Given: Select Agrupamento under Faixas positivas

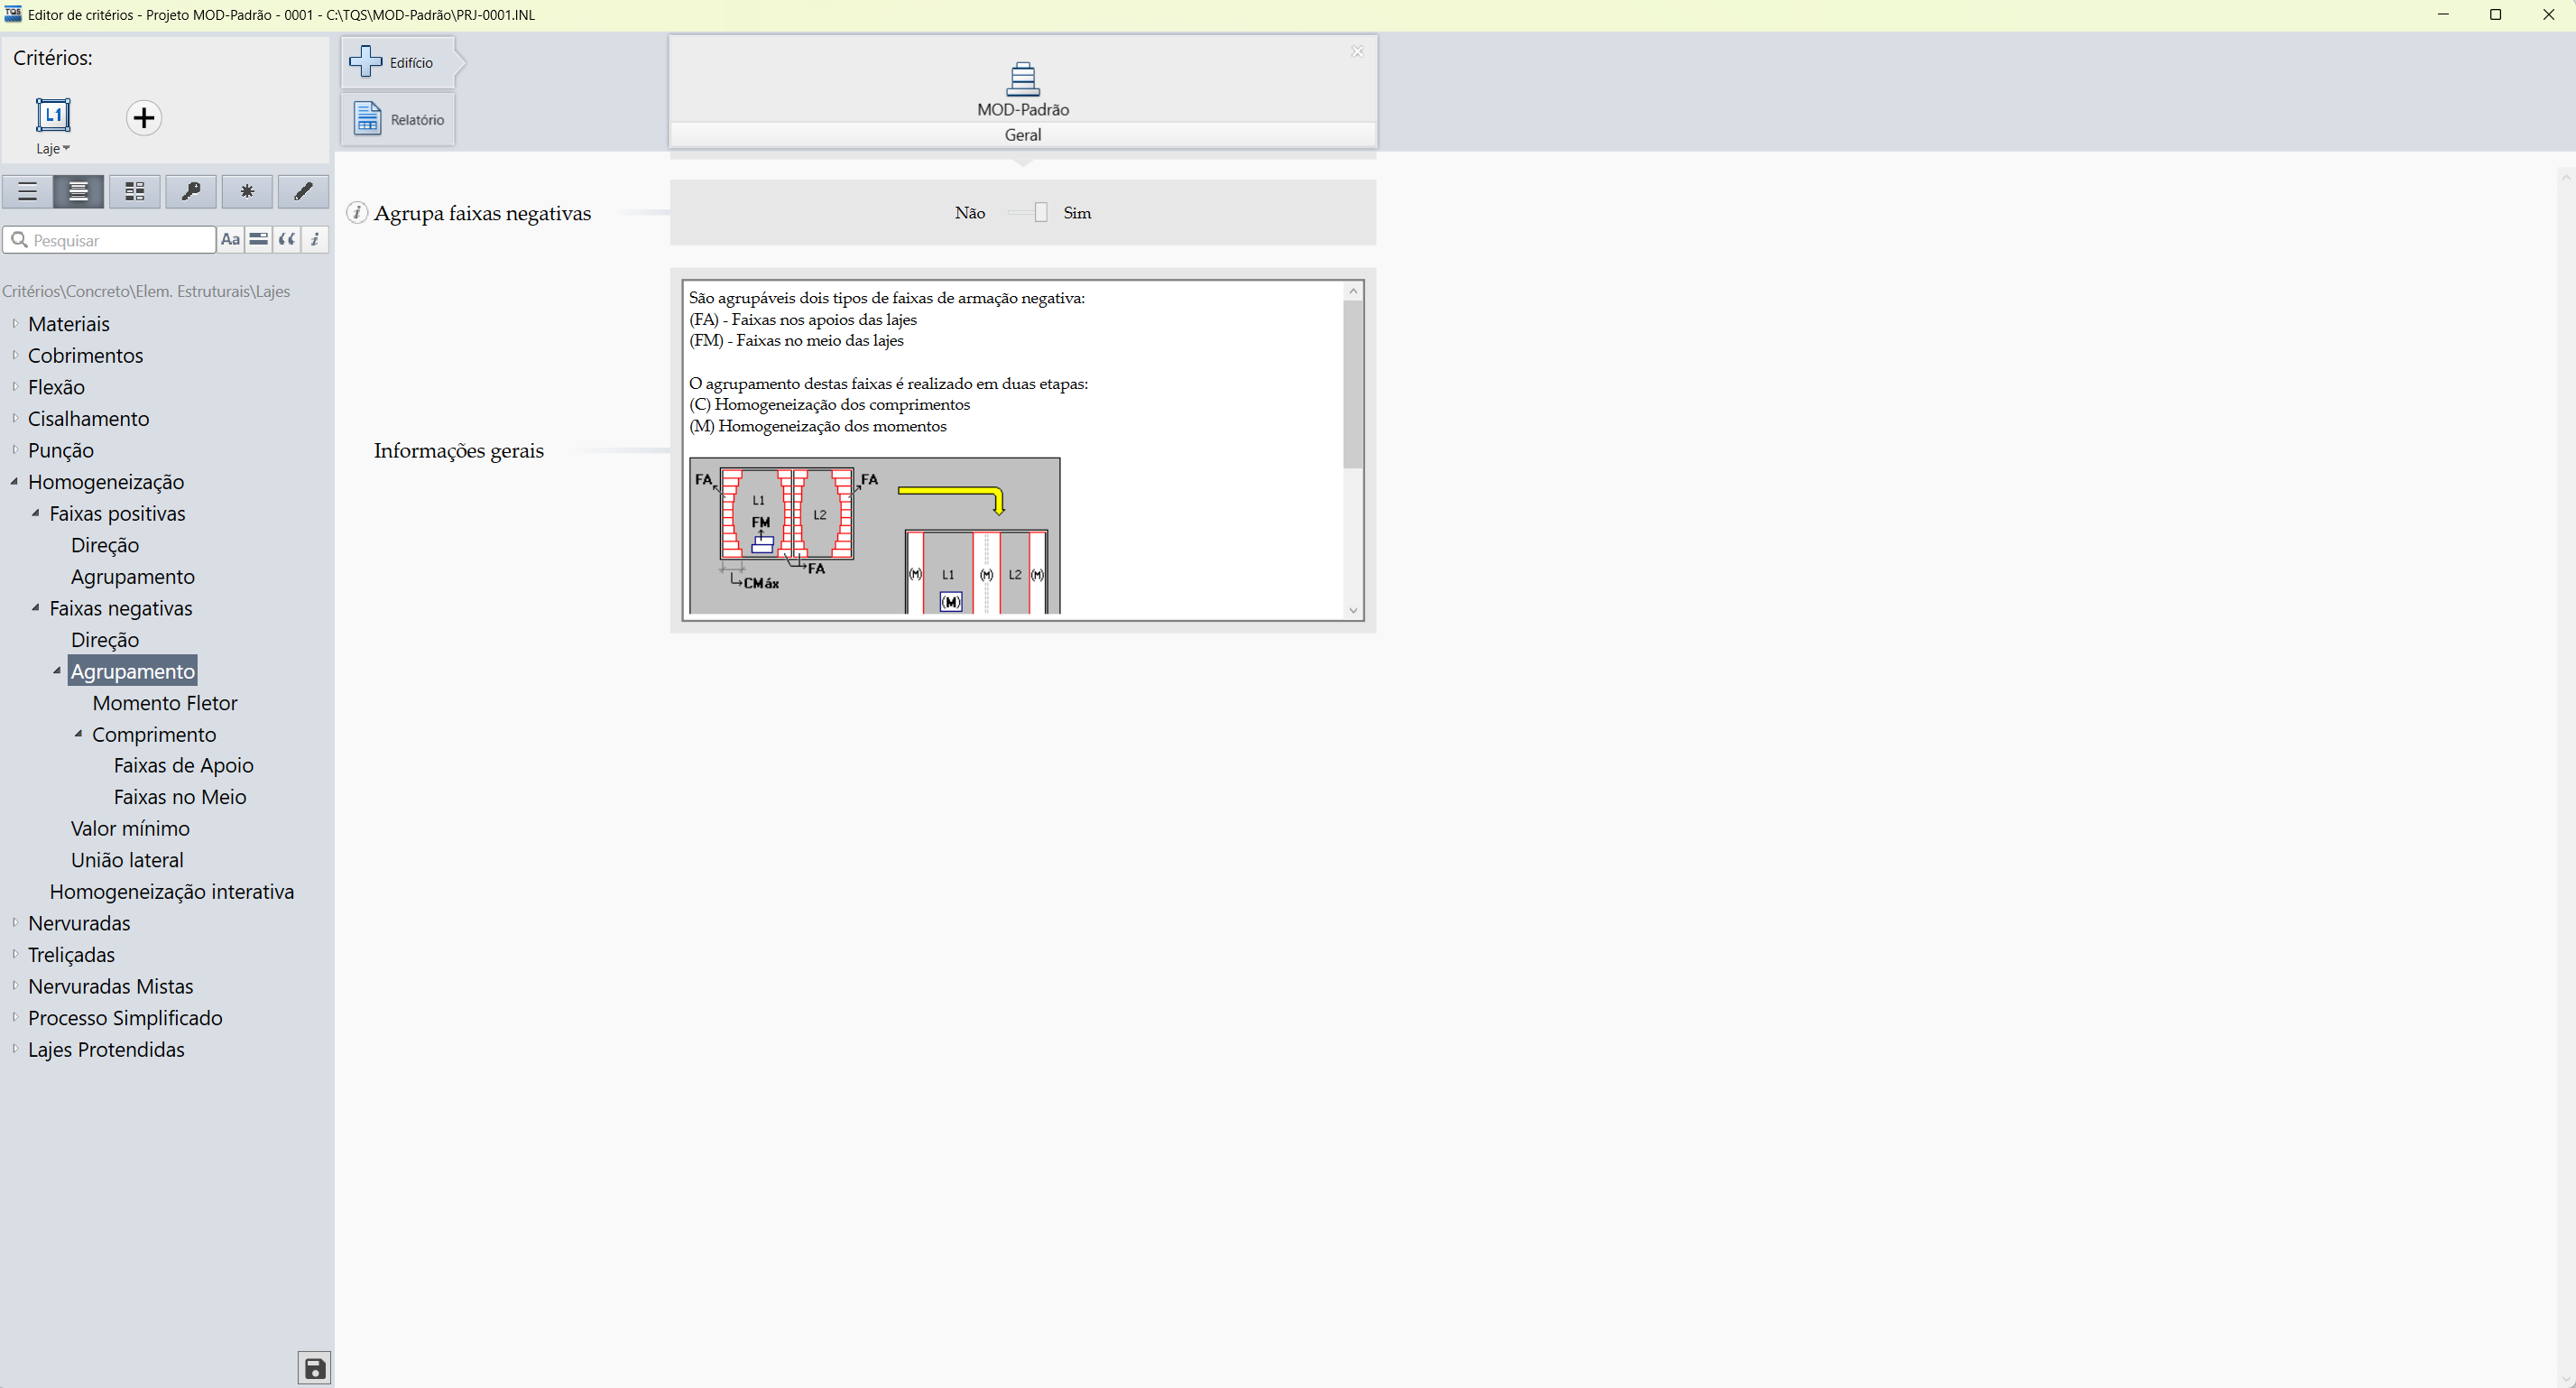Looking at the screenshot, I should pos(133,577).
